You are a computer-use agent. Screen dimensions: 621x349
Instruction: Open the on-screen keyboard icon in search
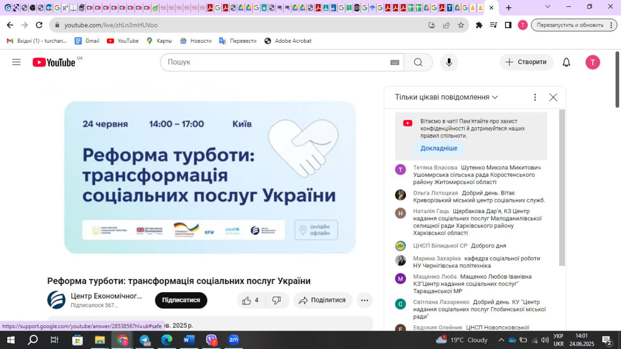pyautogui.click(x=394, y=62)
